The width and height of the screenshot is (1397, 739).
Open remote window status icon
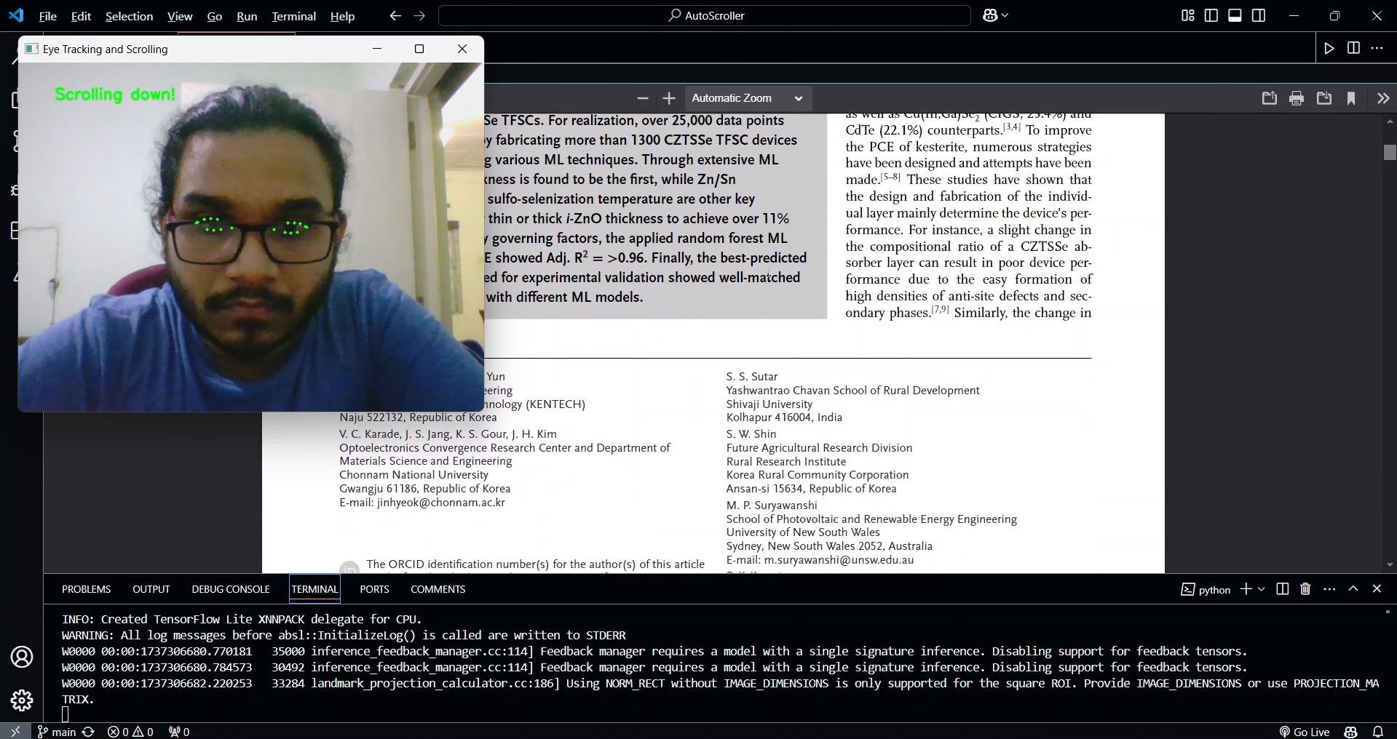15,731
